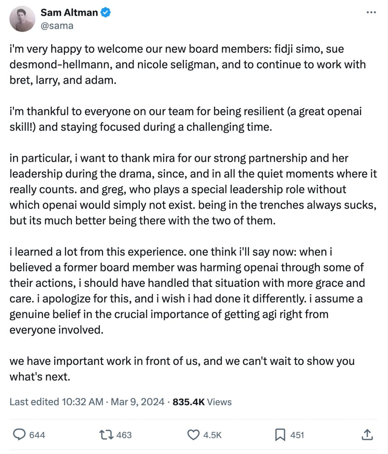Click the Mar 9, 2024 date

click(138, 402)
